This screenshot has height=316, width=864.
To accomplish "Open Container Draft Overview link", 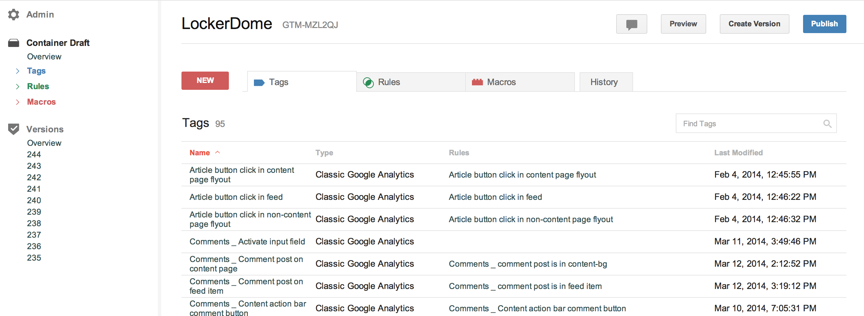I will click(x=44, y=57).
